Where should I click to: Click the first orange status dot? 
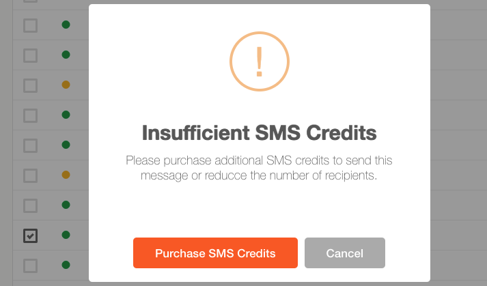(x=66, y=85)
